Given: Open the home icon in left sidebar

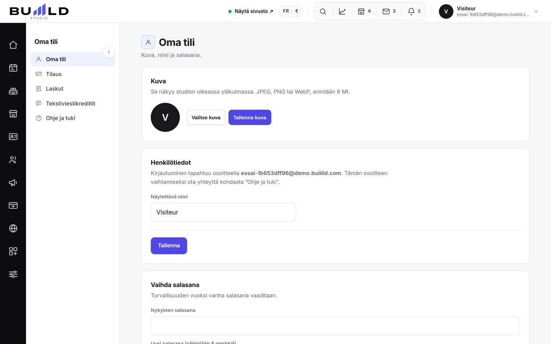Looking at the screenshot, I should point(13,45).
